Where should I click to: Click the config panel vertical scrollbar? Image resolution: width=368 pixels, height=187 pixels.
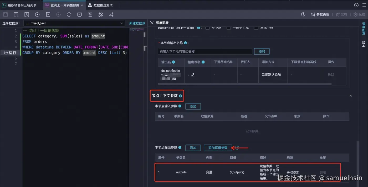coord(357,164)
